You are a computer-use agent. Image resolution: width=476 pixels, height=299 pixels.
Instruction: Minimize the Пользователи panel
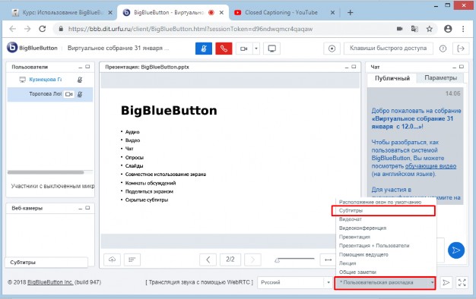(x=80, y=68)
